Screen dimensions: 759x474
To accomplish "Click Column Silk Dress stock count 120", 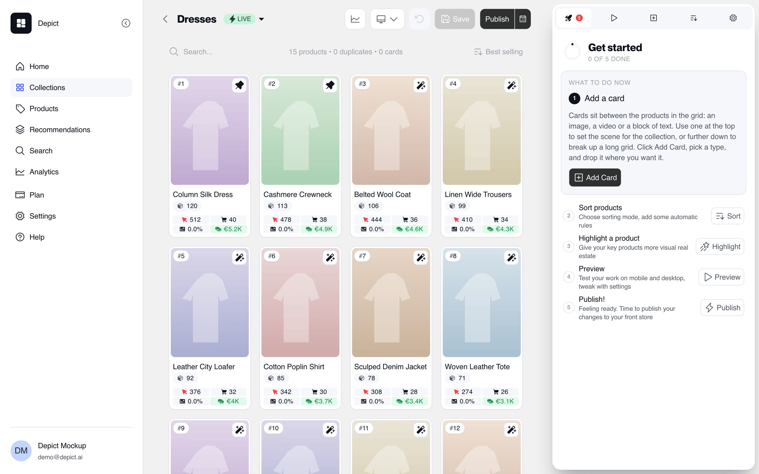I will [x=187, y=206].
